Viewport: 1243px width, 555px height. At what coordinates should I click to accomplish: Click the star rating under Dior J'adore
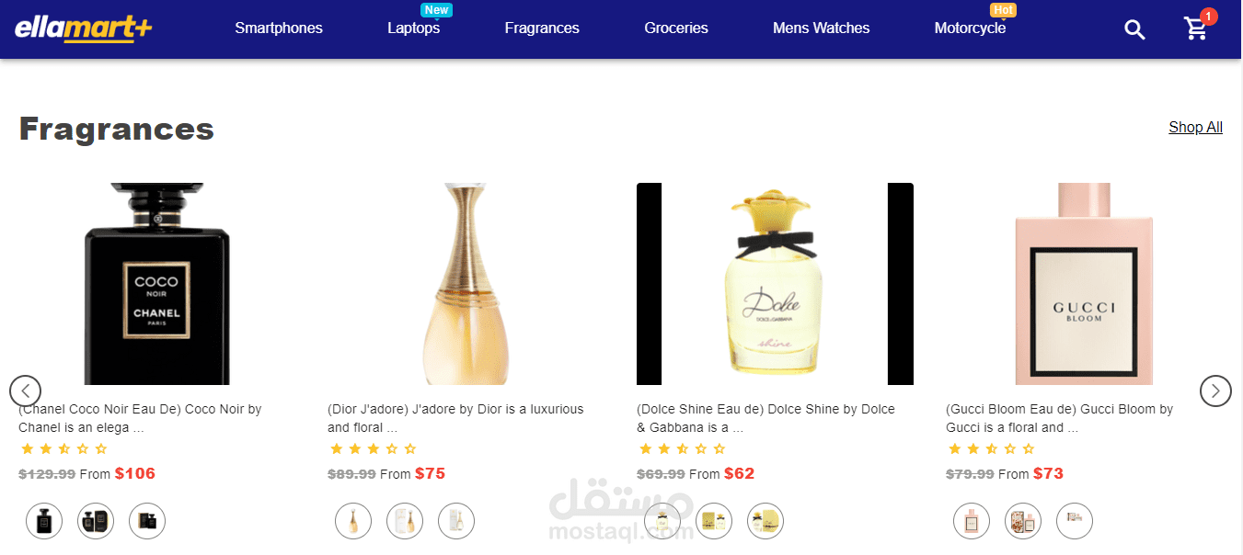coord(373,449)
